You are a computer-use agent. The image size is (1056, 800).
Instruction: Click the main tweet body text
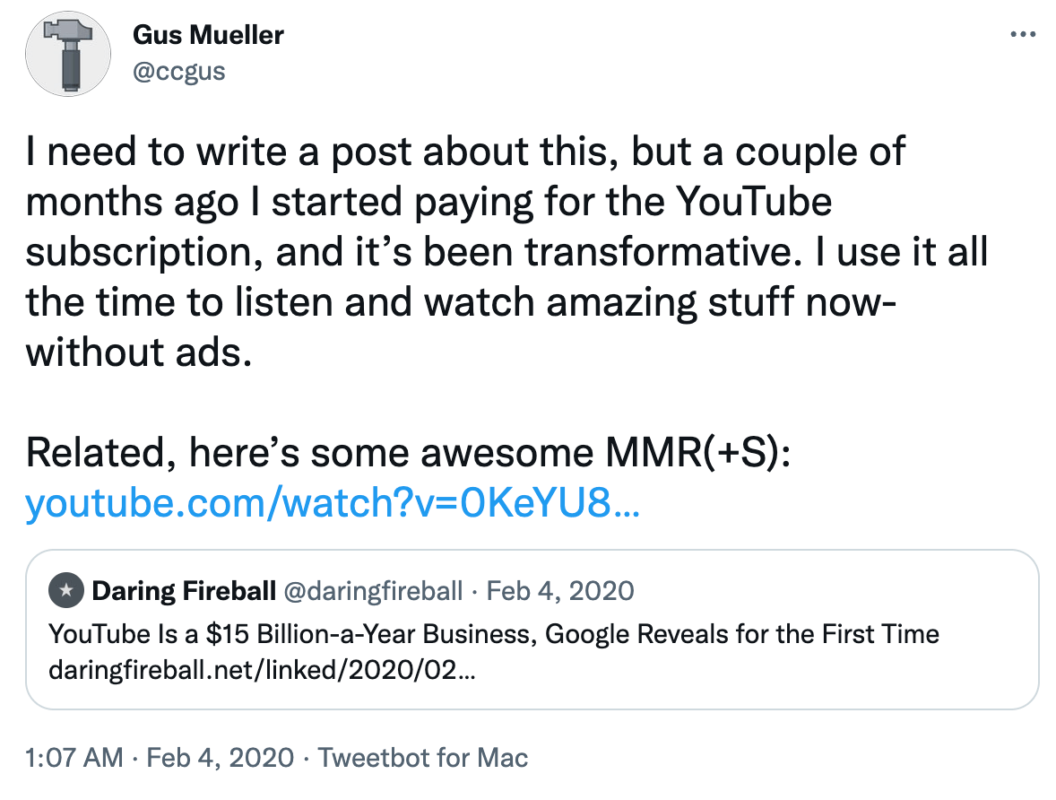[506, 251]
